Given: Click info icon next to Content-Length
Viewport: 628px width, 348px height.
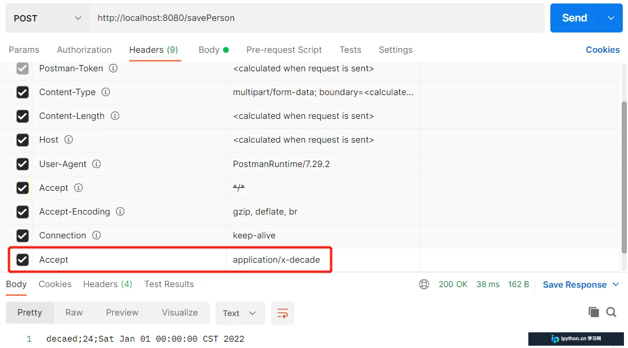Looking at the screenshot, I should coord(115,116).
